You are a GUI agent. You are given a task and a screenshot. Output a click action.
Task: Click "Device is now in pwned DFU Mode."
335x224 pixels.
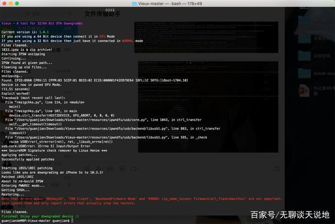point(31,85)
